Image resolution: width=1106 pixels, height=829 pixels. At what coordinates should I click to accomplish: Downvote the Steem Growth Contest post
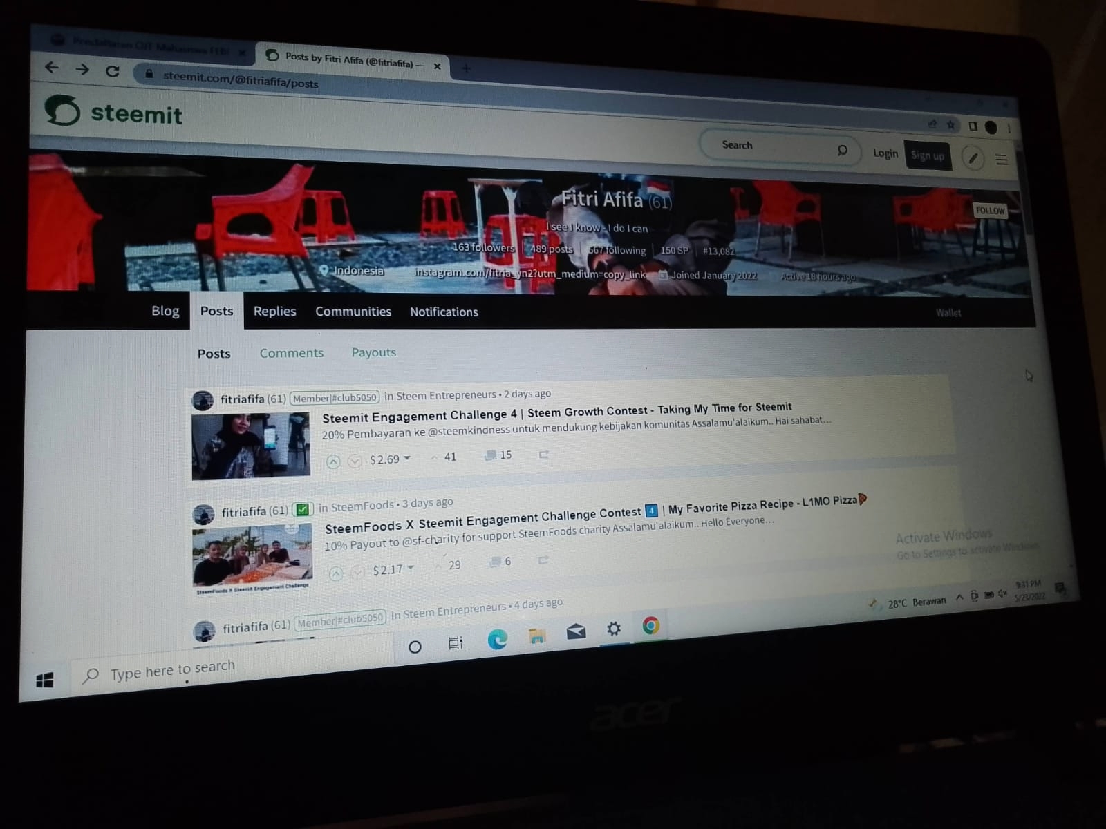[x=355, y=461]
